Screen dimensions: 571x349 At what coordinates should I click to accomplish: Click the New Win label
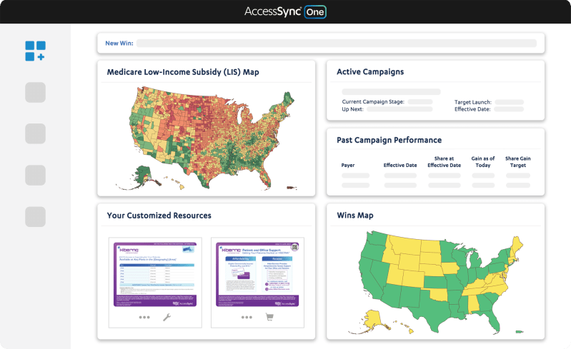coord(119,44)
